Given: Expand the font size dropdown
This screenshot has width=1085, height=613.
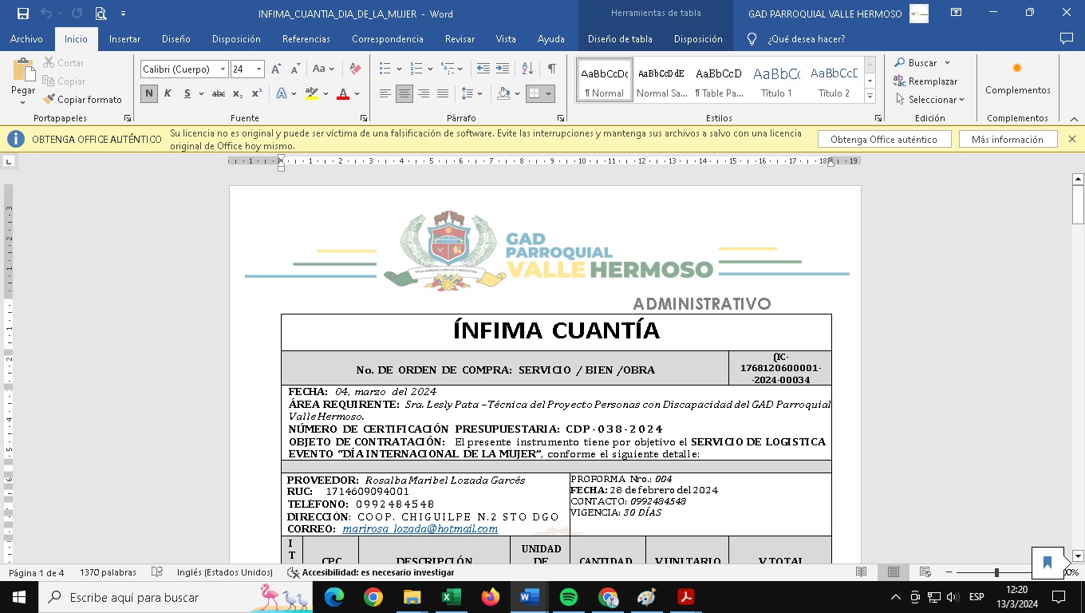Looking at the screenshot, I should coord(258,69).
